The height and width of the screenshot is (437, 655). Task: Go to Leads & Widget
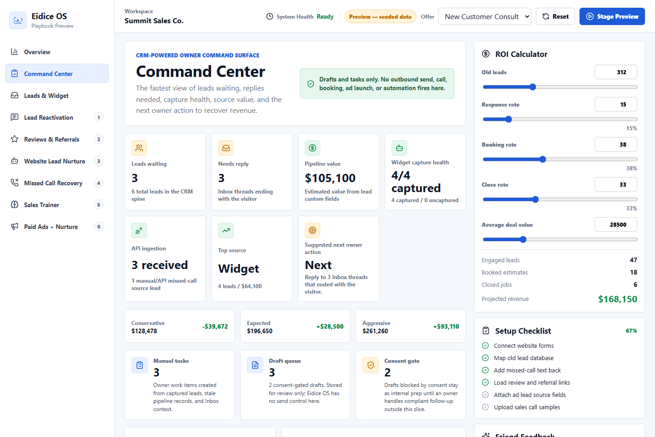tap(57, 95)
